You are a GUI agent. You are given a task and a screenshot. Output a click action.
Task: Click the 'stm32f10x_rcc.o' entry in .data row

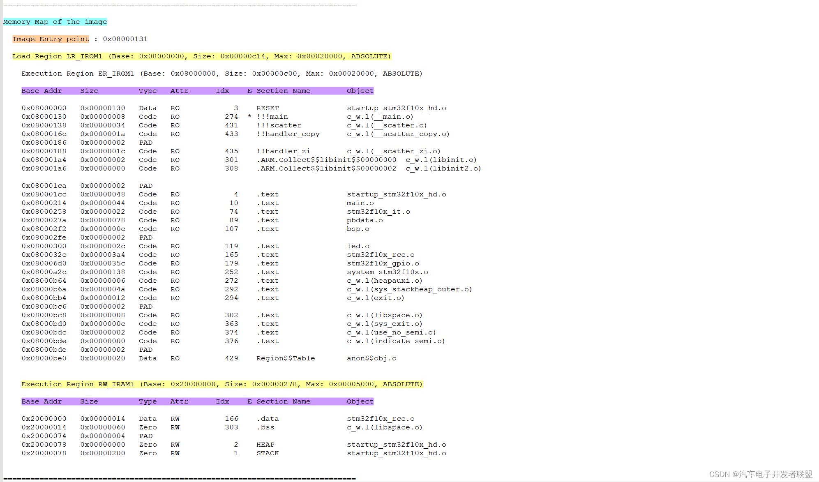tap(380, 418)
